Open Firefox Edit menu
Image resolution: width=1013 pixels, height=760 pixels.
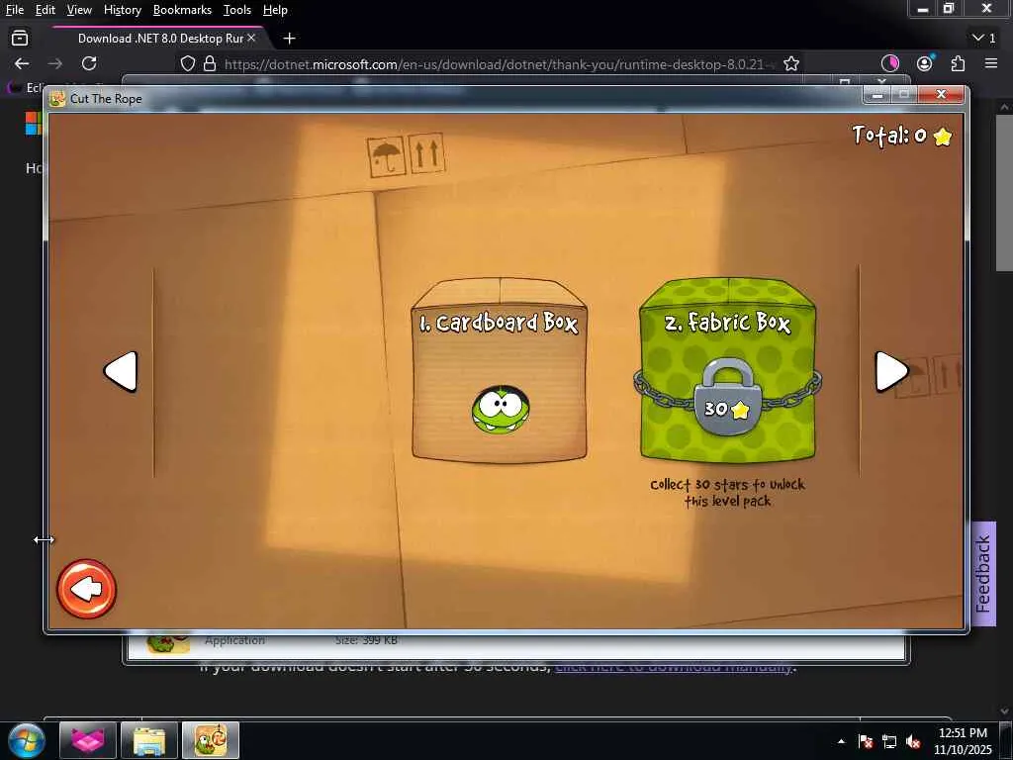(x=46, y=10)
